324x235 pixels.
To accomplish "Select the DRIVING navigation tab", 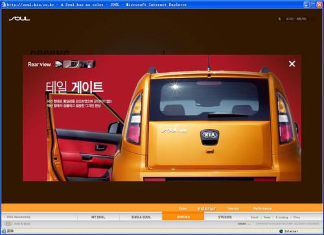I will coord(183,217).
